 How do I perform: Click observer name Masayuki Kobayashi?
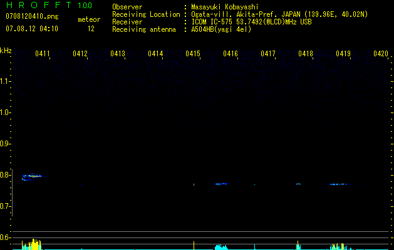(225, 7)
